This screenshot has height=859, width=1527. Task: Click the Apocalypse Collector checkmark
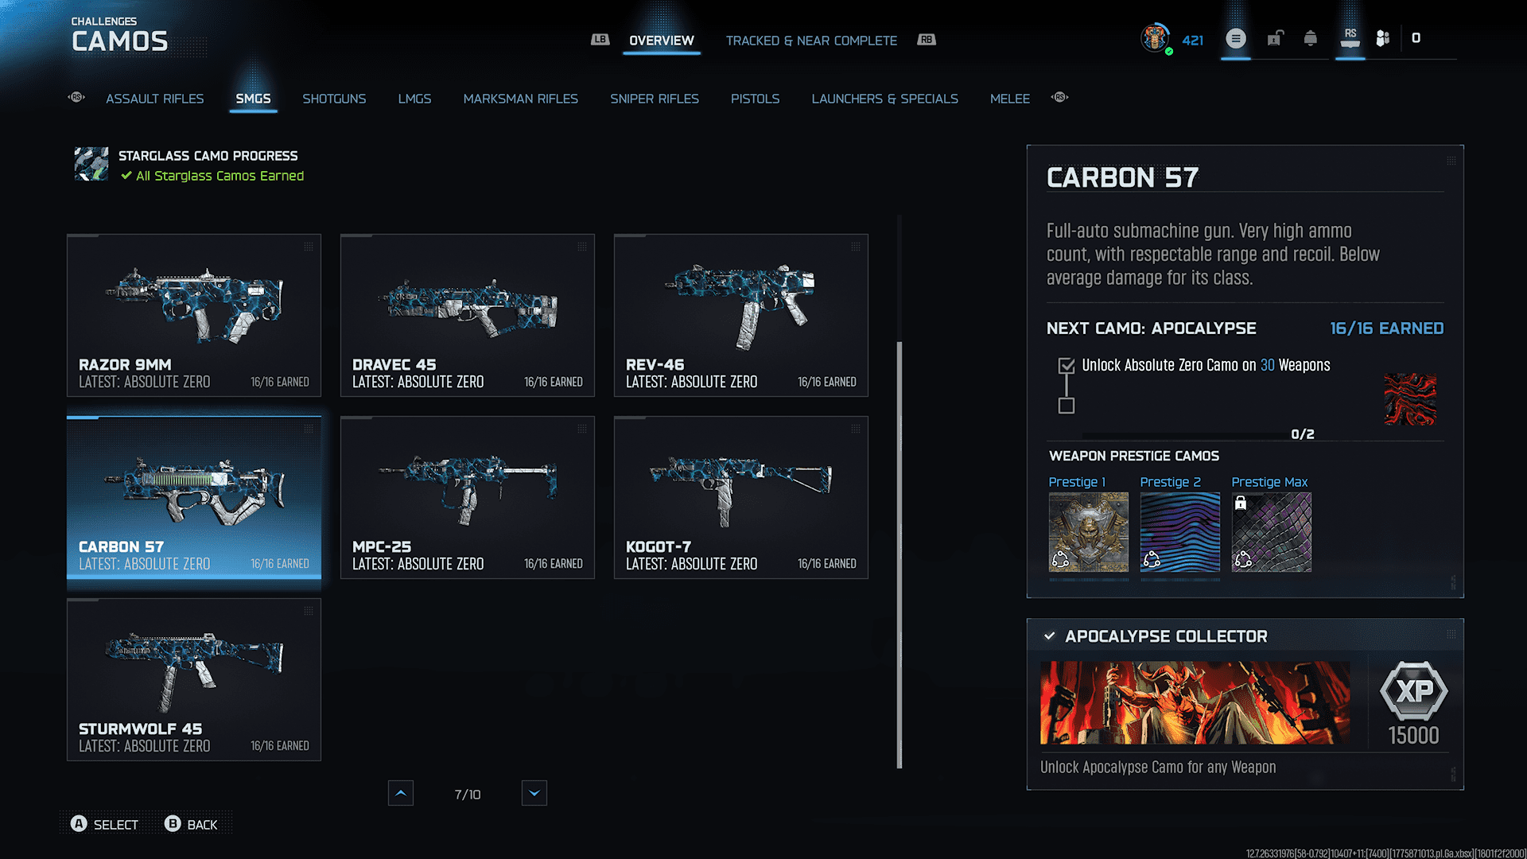[1049, 636]
